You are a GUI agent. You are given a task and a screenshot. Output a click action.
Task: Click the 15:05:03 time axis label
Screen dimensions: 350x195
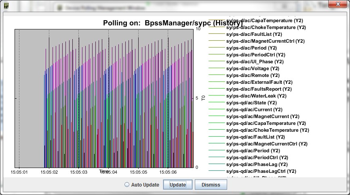point(79,172)
